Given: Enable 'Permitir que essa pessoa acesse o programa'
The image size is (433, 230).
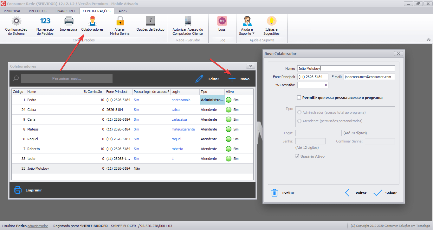Looking at the screenshot, I should 299,98.
